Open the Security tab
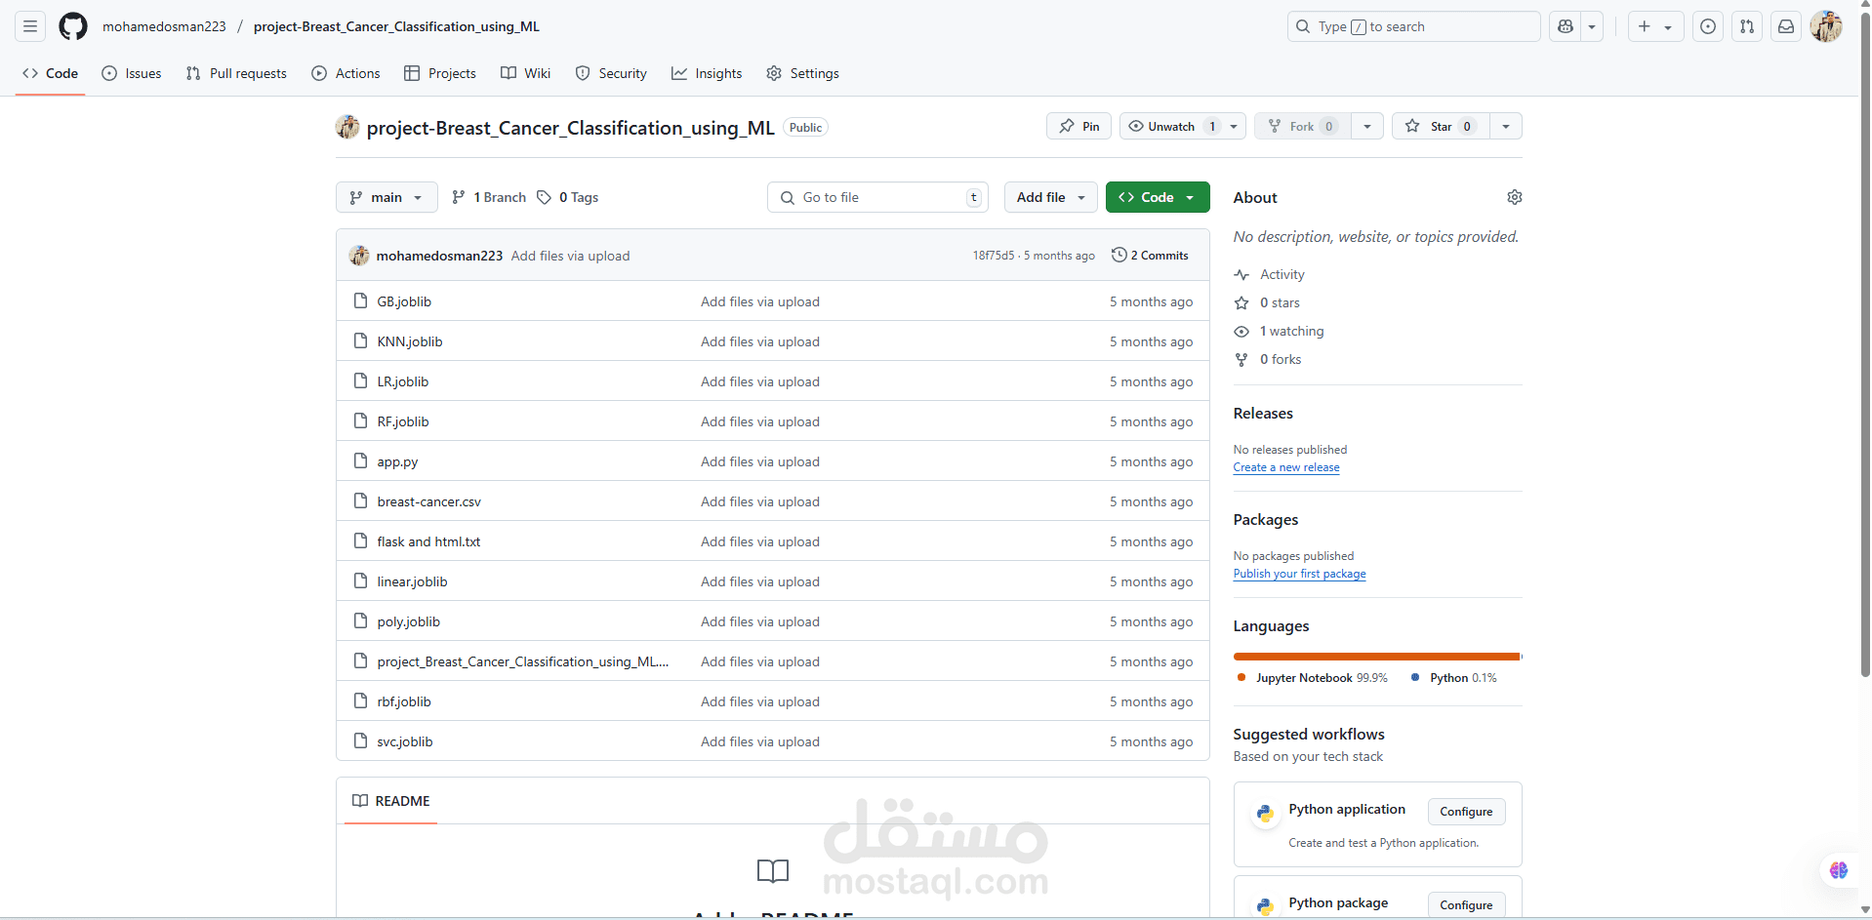The image size is (1872, 920). click(x=611, y=73)
